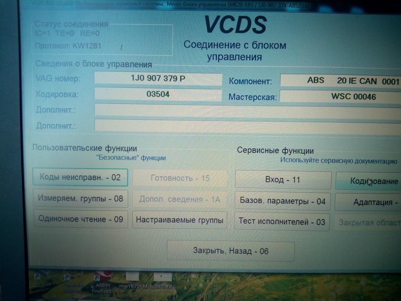Start Тест исполнителей - 03
Image resolution: width=401 pixels, height=301 pixels.
tap(282, 222)
